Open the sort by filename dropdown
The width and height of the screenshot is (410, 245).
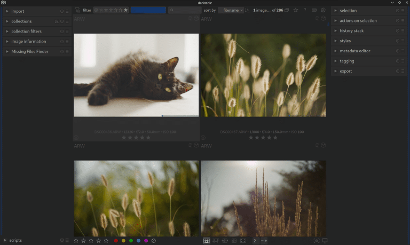pos(231,10)
